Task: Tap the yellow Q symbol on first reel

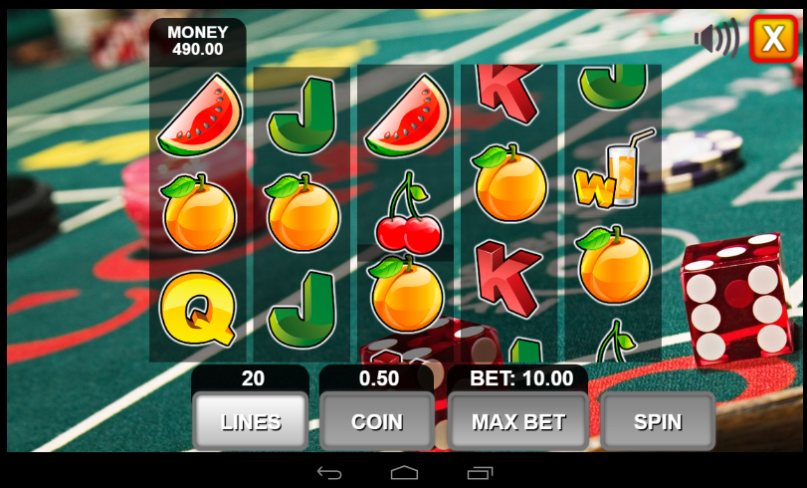Action: [198, 308]
